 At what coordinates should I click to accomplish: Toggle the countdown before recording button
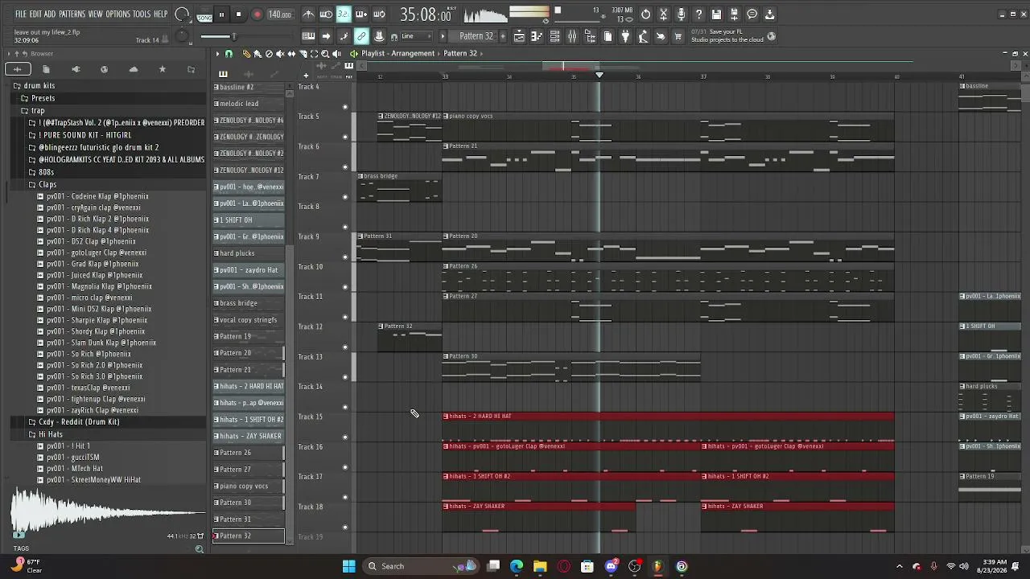click(x=344, y=14)
